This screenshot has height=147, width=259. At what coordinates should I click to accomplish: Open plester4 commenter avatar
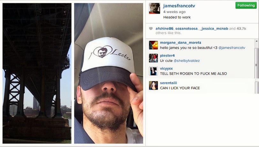click(x=153, y=58)
